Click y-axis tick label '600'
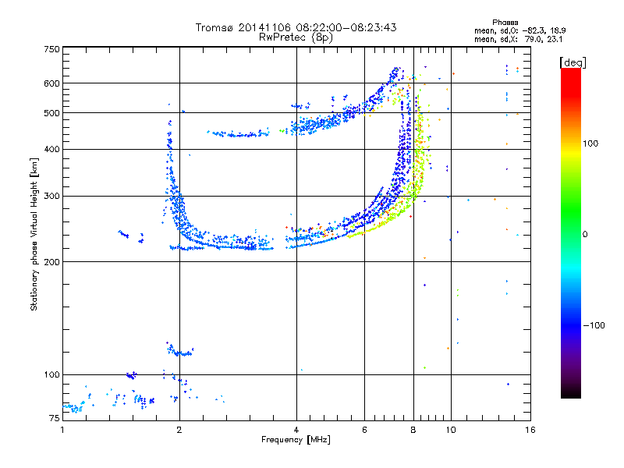The image size is (624, 468). click(x=51, y=83)
